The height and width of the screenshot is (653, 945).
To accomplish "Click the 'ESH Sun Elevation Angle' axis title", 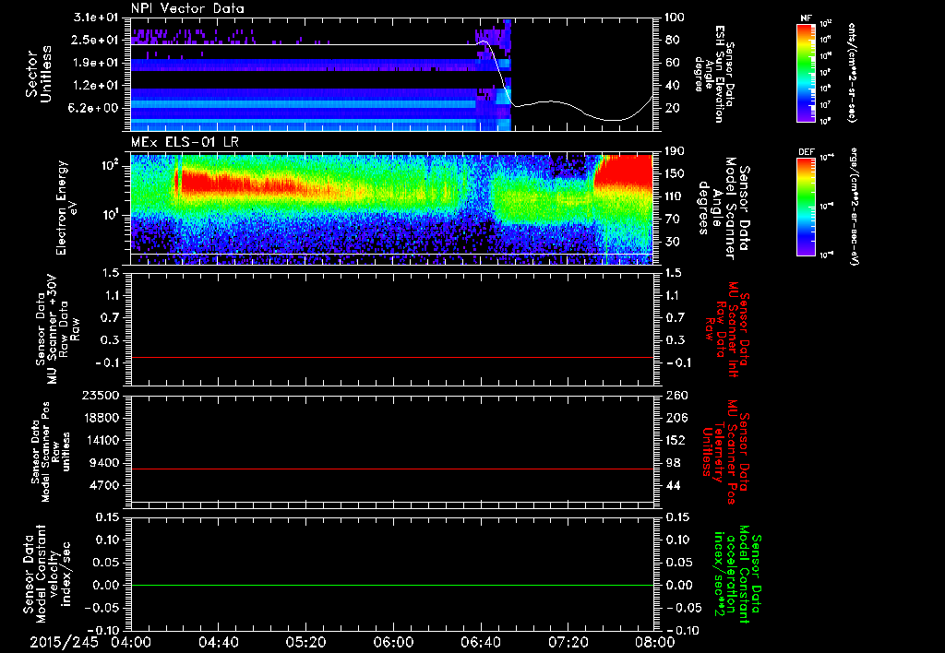I will pos(715,74).
